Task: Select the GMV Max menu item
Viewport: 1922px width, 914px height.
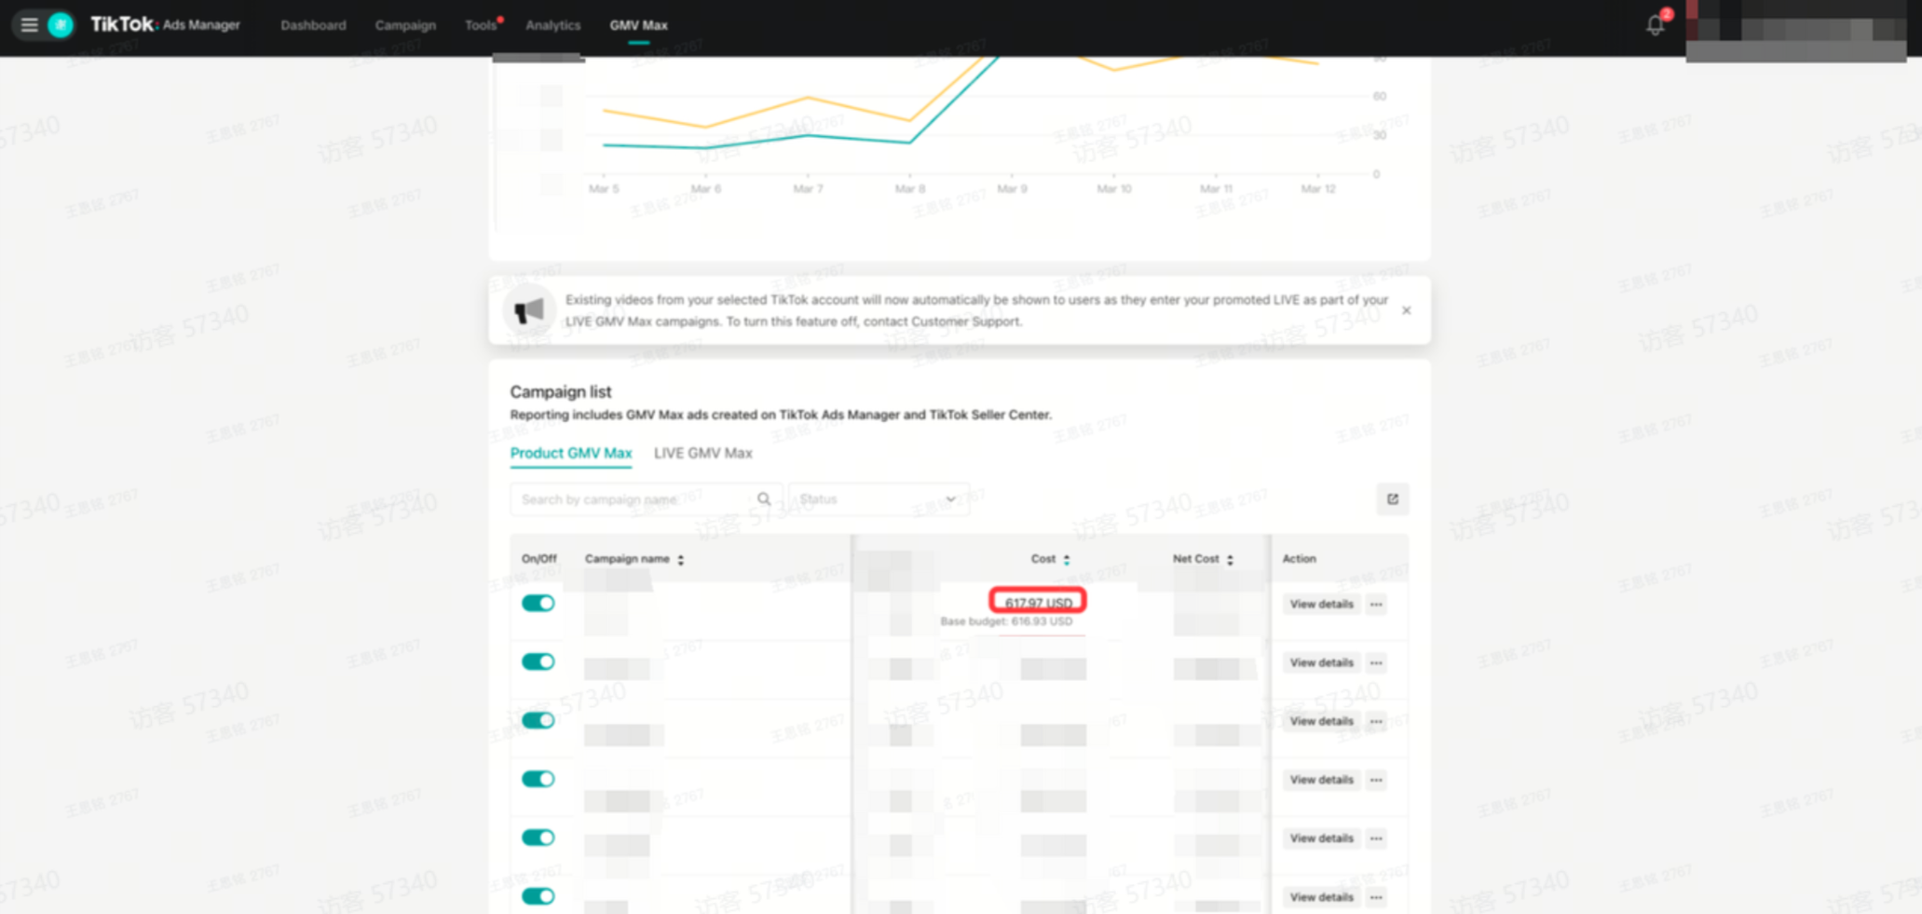Action: 638,25
